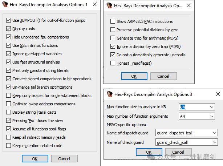Viewport: 223px width, 166px height.
Task: Expand Name of dispatch guard dropdown arrow
Action: click(x=215, y=133)
